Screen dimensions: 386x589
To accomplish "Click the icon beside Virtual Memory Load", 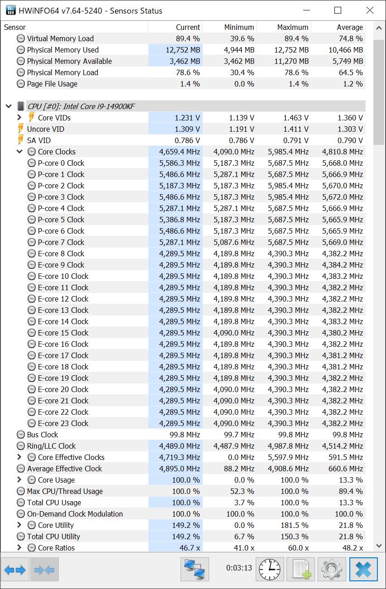I will coord(21,38).
